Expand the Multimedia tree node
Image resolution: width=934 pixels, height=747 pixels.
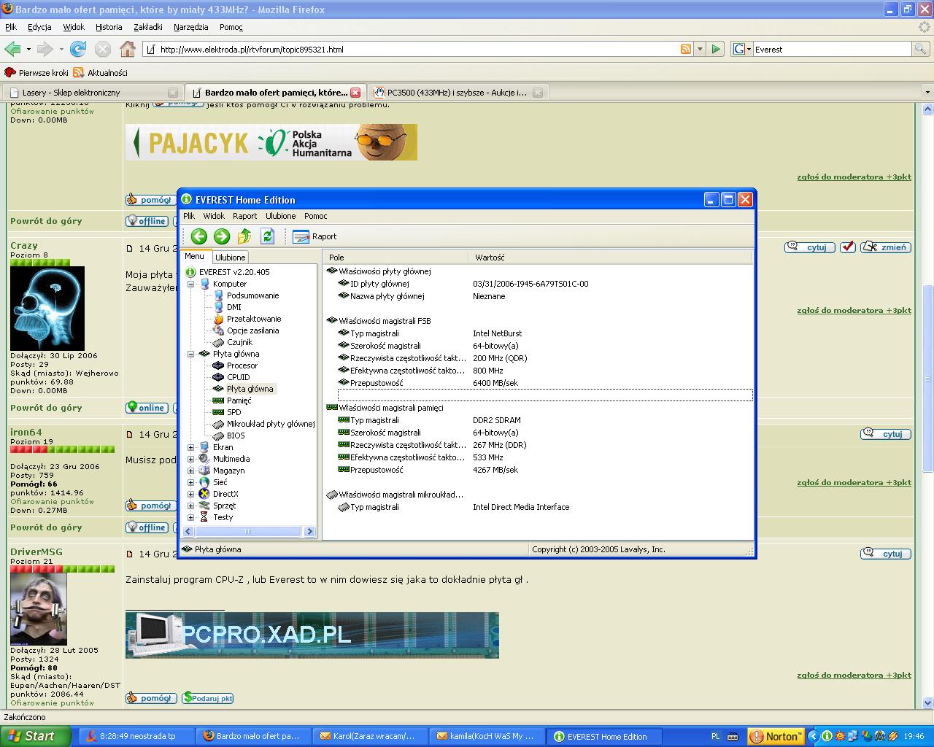191,459
